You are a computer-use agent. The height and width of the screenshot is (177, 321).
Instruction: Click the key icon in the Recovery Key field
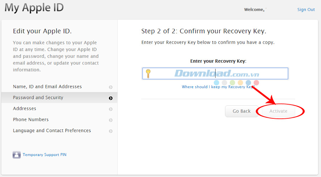(x=147, y=73)
